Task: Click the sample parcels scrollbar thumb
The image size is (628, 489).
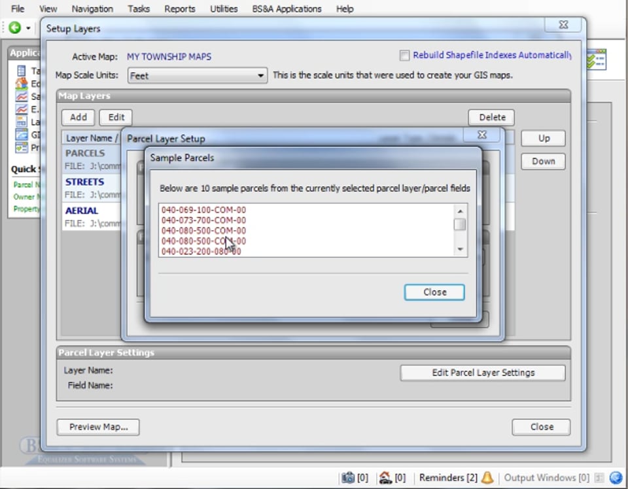Action: 460,224
